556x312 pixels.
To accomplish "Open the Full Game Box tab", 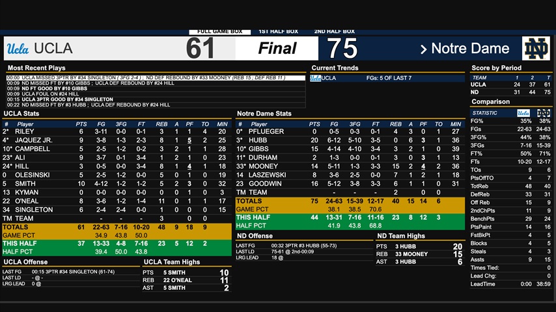I will tap(219, 31).
